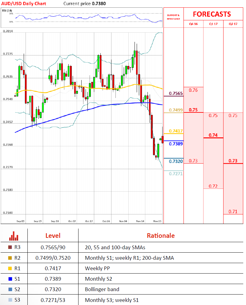Image resolution: width=246 pixels, height=305 pixels.
Task: Select the Q2 17 forecast column header
Action: 233,24
